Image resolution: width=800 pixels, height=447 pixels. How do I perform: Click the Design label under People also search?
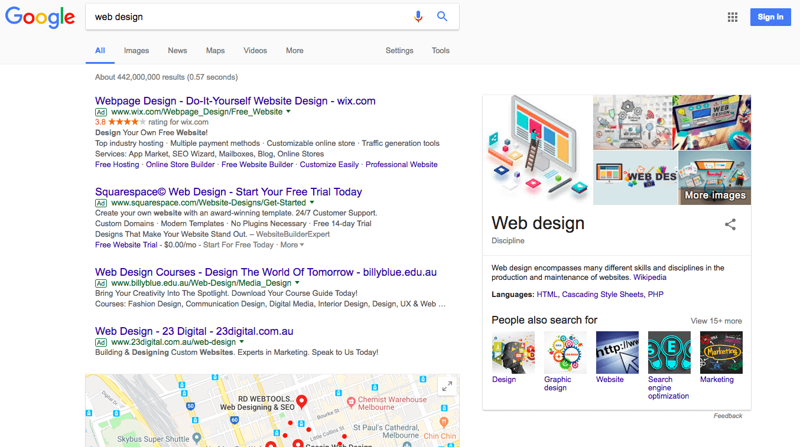(x=504, y=380)
